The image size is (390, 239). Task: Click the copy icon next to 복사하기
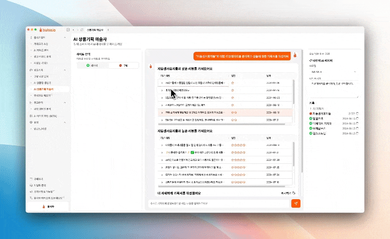(293, 193)
